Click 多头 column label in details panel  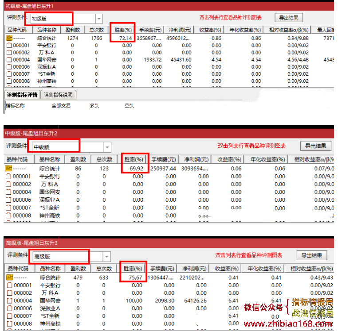(94, 106)
